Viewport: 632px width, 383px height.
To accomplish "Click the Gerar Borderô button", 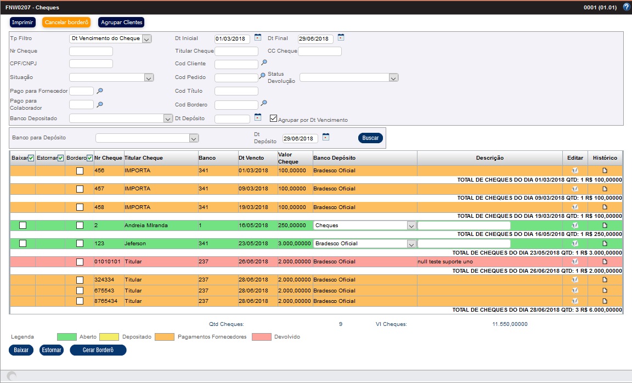I will [x=98, y=350].
